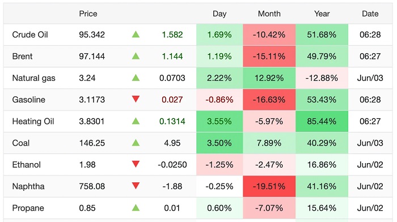Image resolution: width=397 pixels, height=222 pixels.
Task: Click Brent day change 1.19%
Action: coord(219,56)
